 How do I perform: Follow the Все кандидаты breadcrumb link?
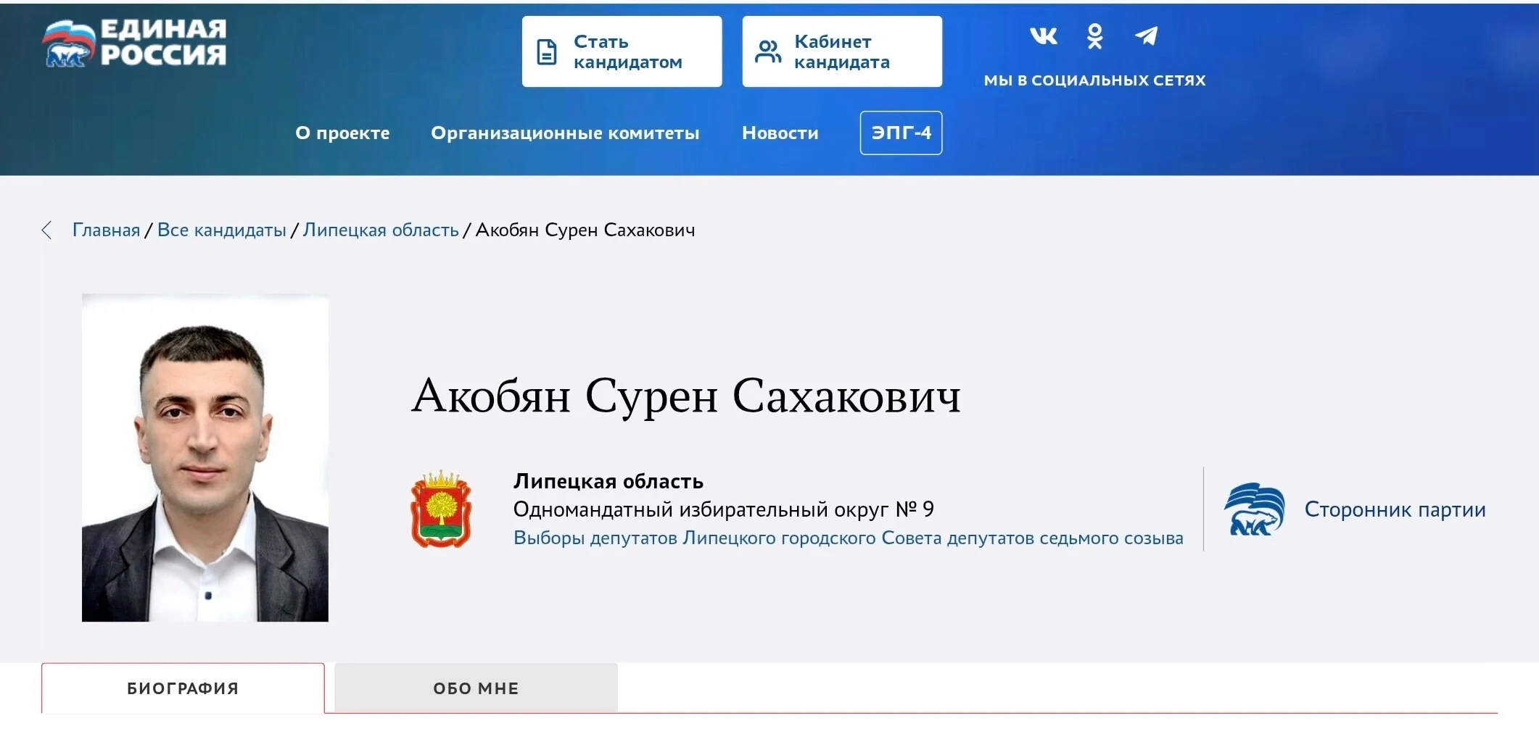click(222, 230)
